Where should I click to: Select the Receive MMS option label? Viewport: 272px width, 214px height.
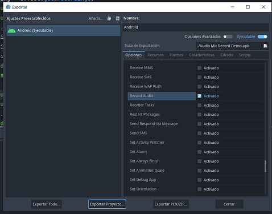141,68
